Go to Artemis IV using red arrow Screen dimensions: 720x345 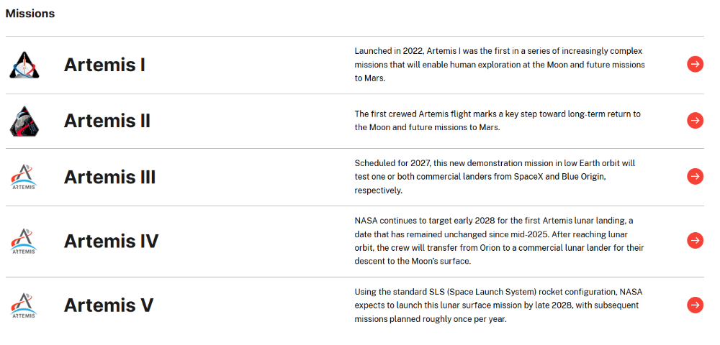coord(695,240)
